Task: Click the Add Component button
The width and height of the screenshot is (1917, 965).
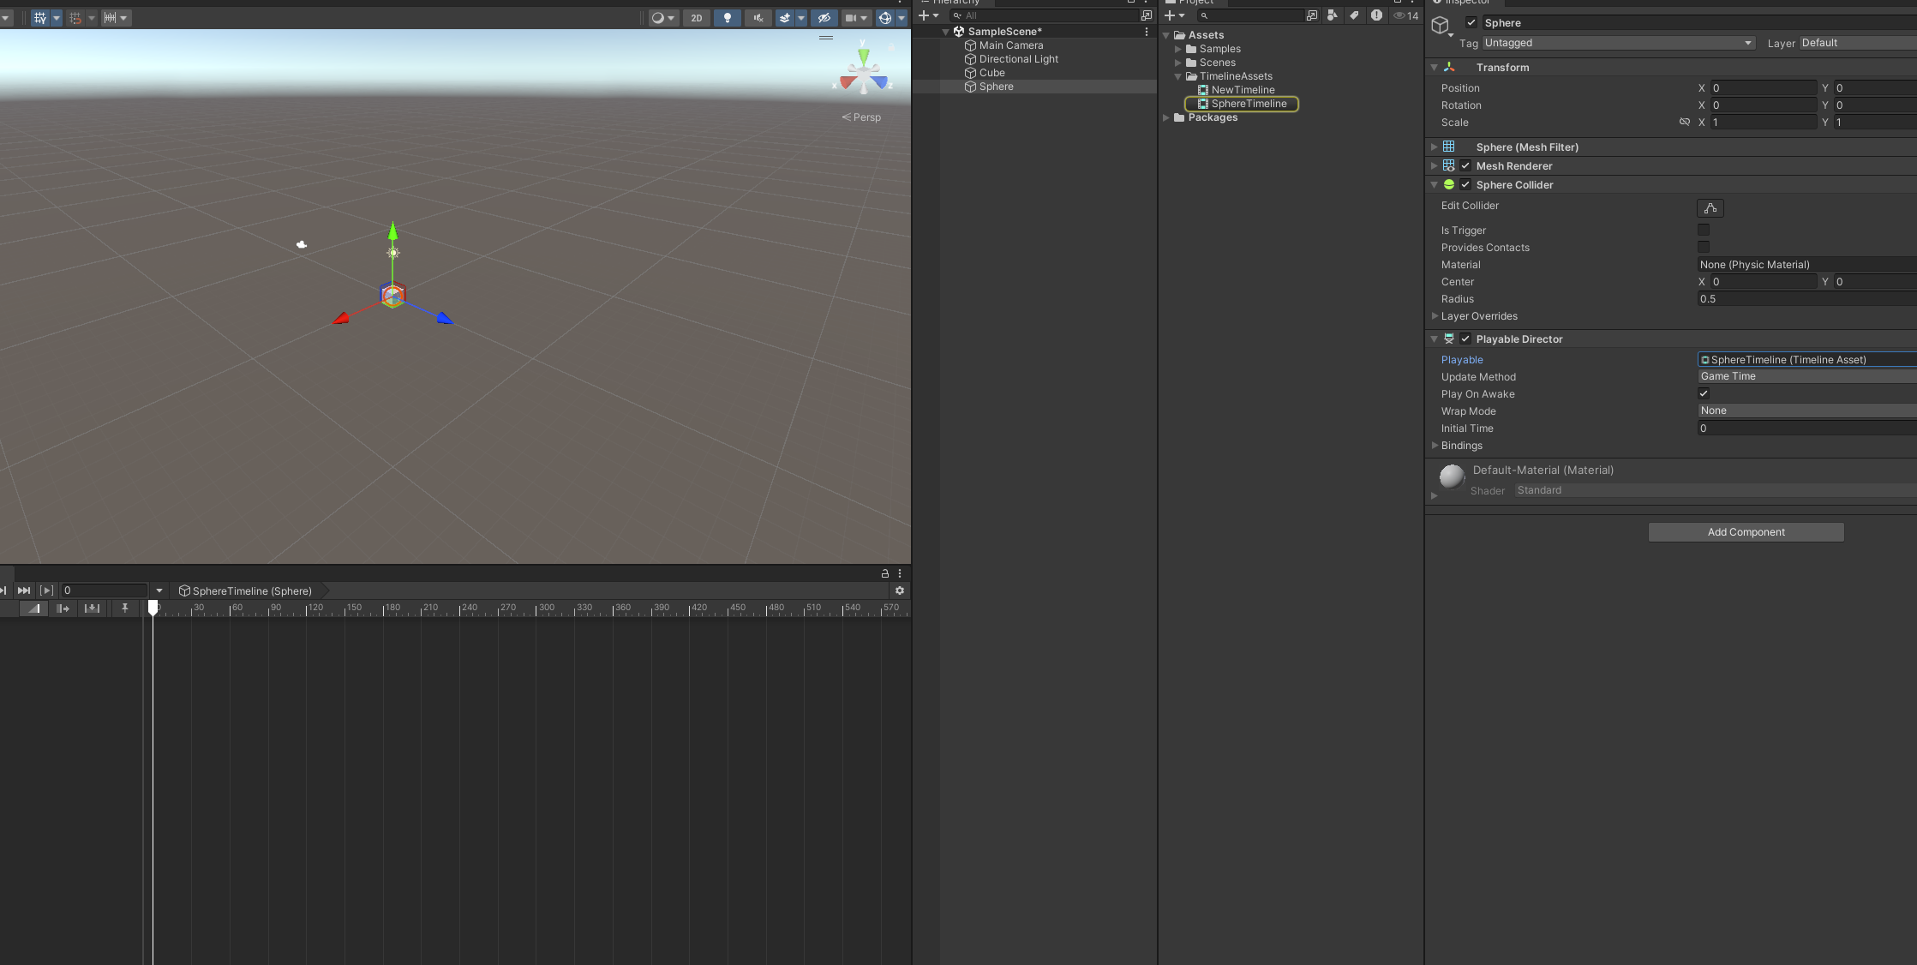Action: pyautogui.click(x=1746, y=532)
